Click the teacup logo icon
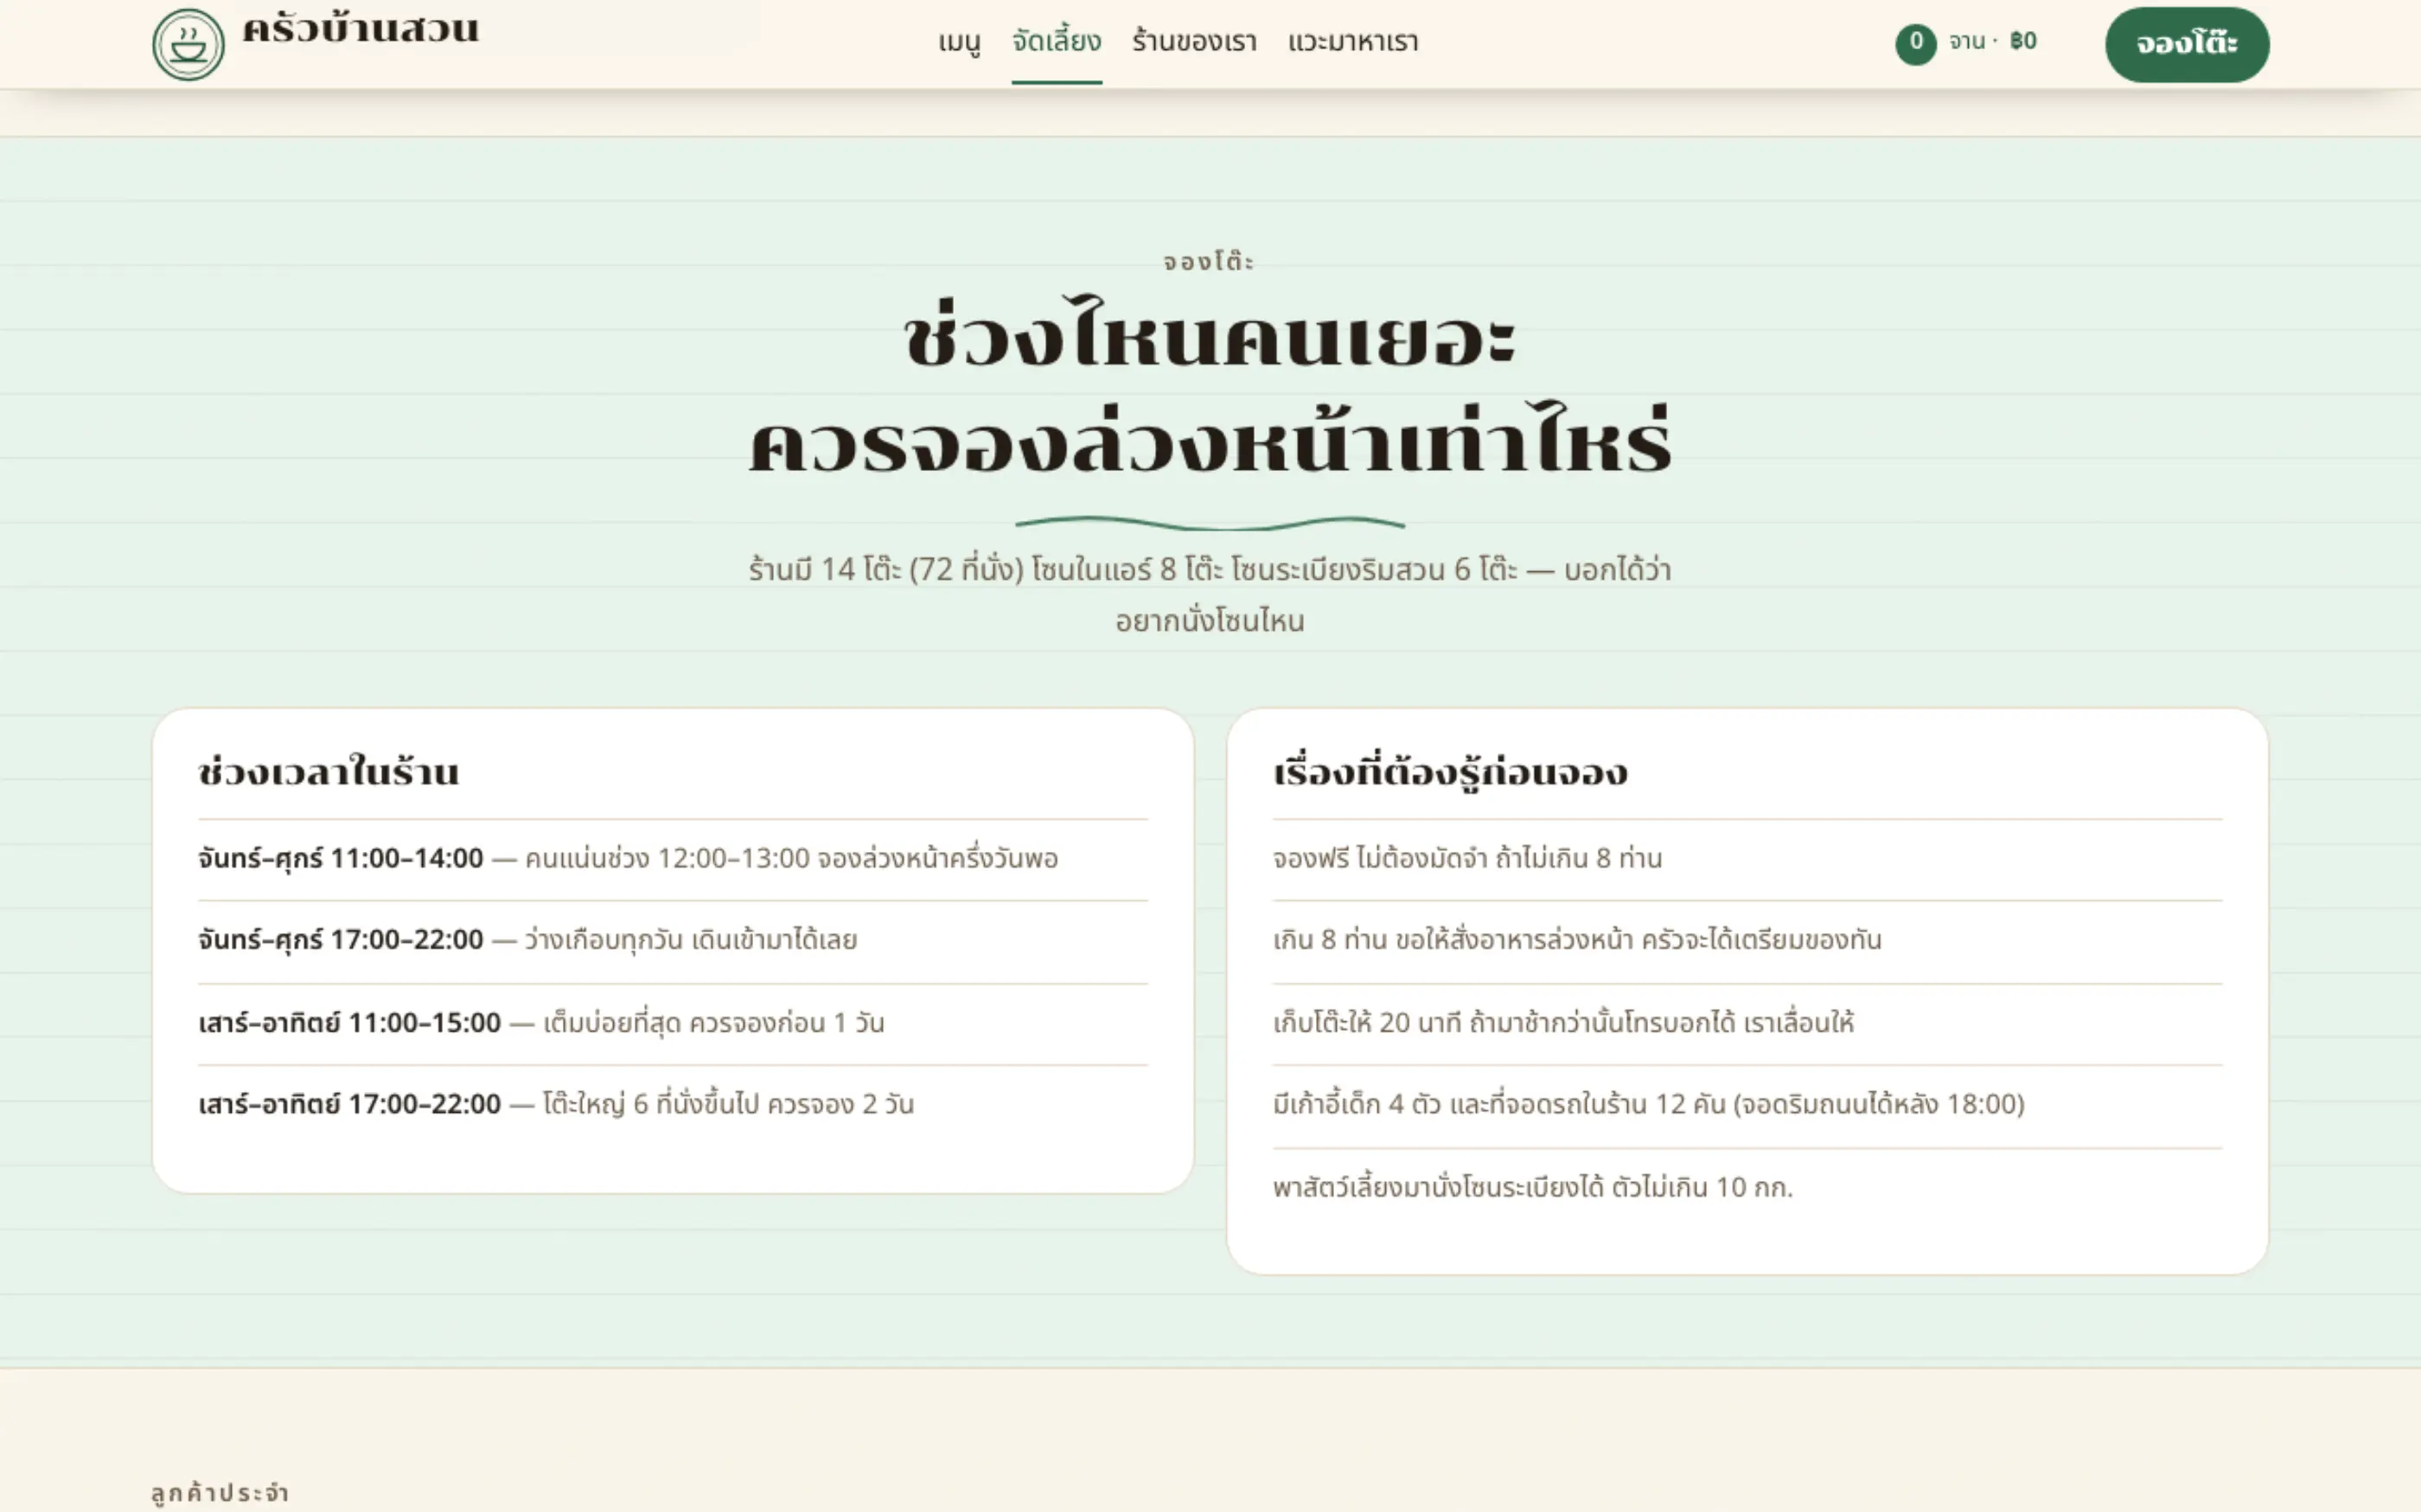The height and width of the screenshot is (1512, 2421). click(x=188, y=44)
